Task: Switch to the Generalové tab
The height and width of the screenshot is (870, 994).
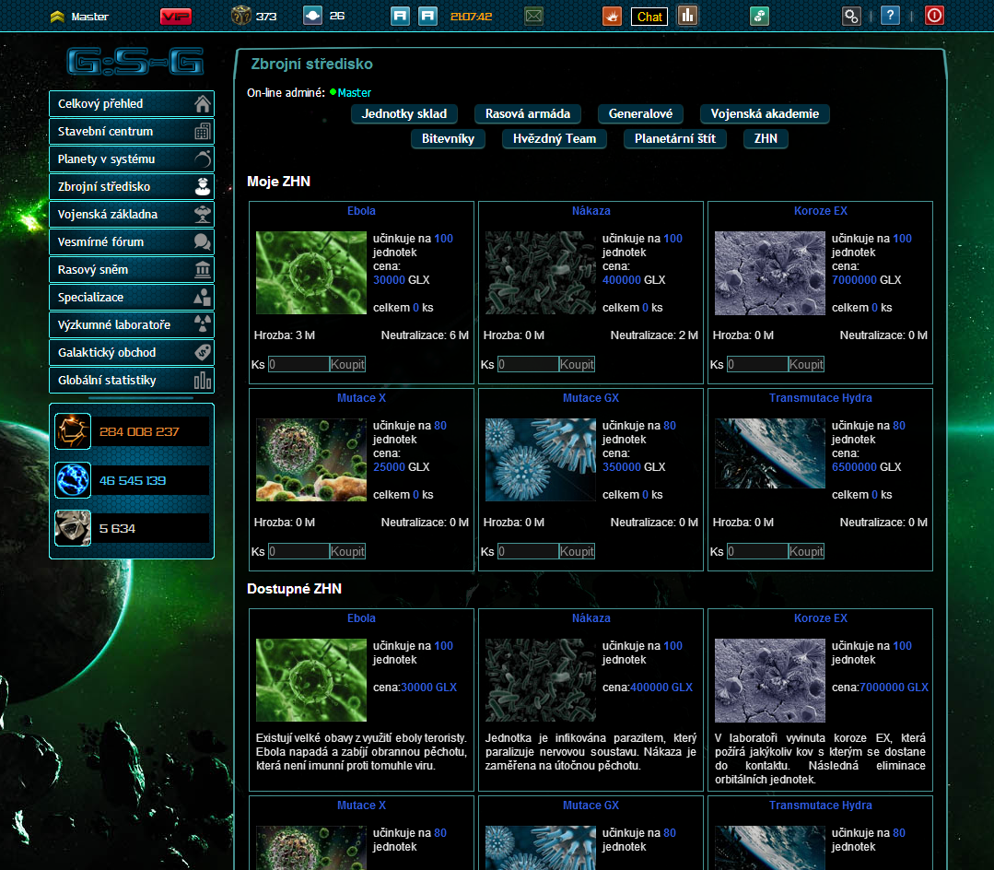Action: pos(640,114)
